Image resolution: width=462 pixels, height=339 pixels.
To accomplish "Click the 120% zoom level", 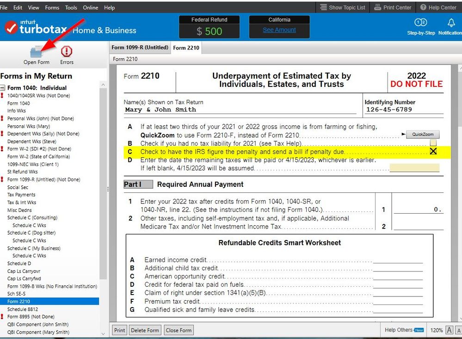I will click(x=437, y=330).
